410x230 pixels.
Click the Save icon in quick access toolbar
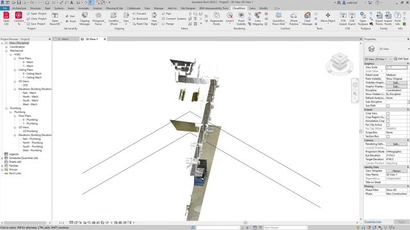coord(19,3)
